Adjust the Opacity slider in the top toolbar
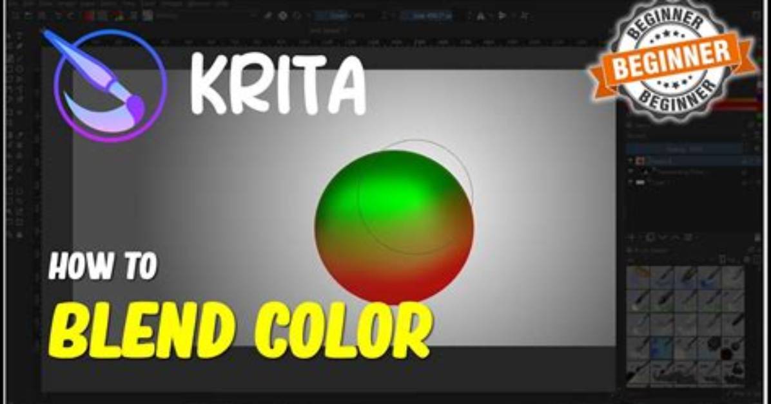 point(340,15)
